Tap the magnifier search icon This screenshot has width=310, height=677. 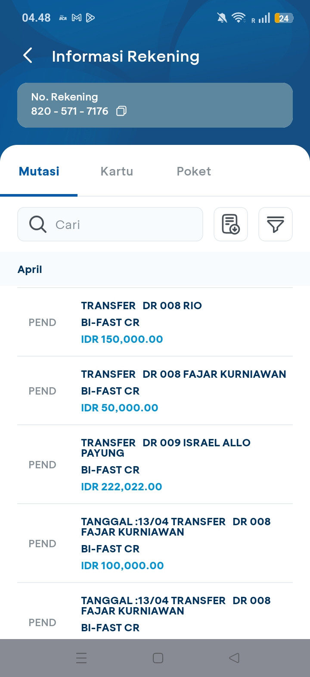(38, 224)
